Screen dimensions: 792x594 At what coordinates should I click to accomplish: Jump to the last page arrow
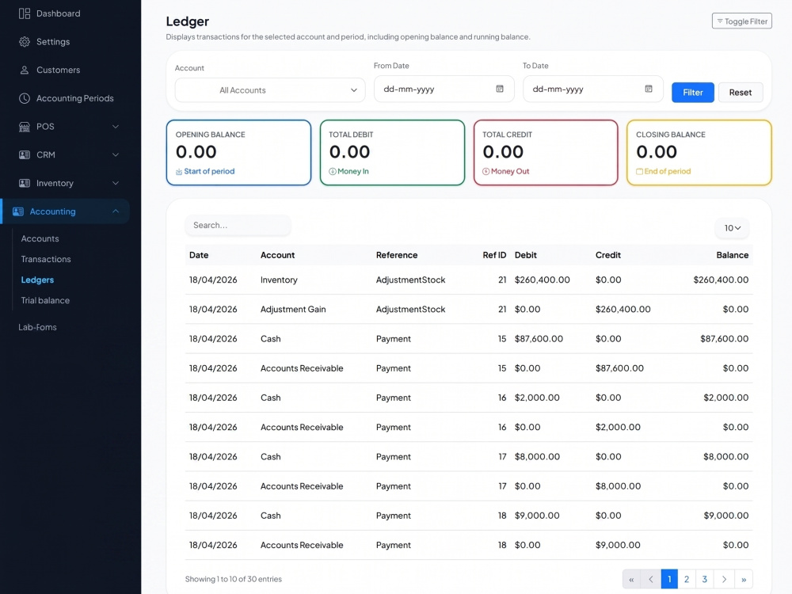(744, 580)
